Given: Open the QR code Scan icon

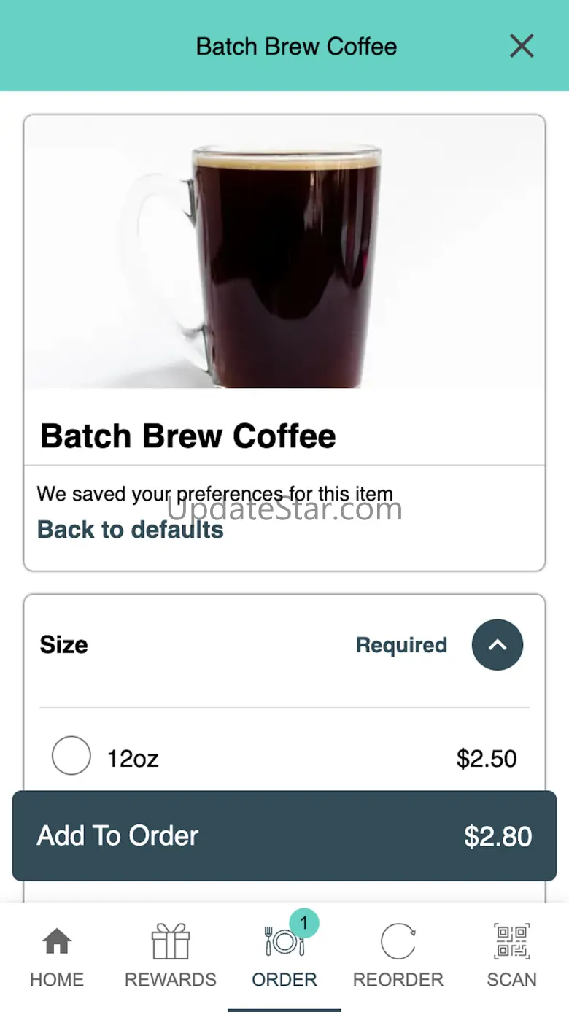Looking at the screenshot, I should (x=511, y=941).
